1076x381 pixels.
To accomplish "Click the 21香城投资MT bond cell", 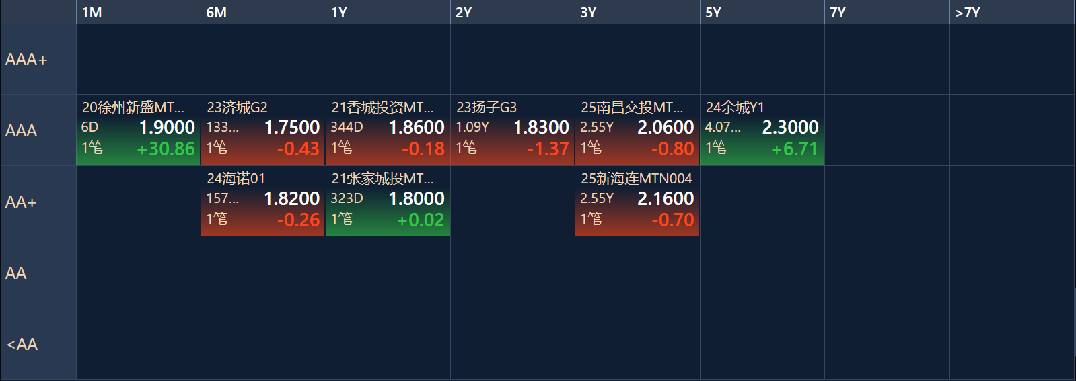I will click(388, 130).
